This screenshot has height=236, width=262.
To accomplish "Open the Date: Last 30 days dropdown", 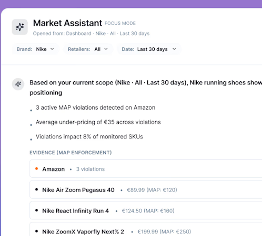I will tap(149, 49).
